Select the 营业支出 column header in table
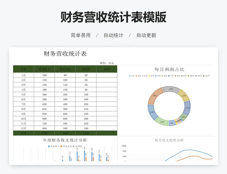The width and height of the screenshot is (227, 174). (x=65, y=69)
